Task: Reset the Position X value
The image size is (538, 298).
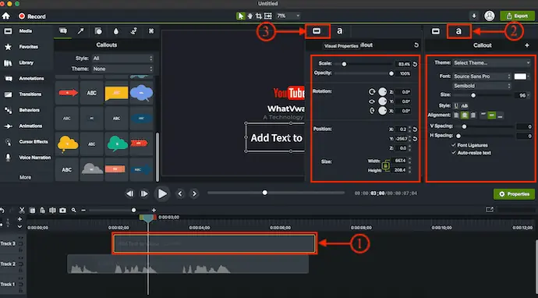Action: pos(415,129)
